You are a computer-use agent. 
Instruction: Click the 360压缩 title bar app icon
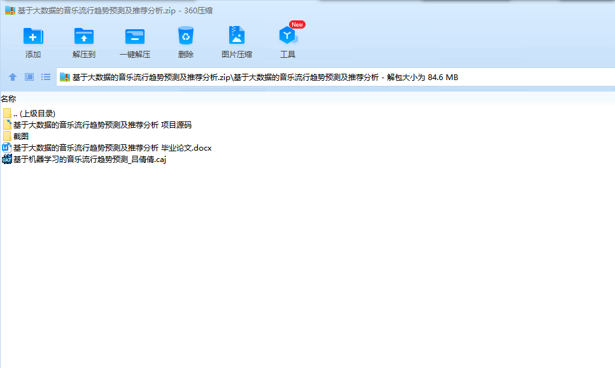10,11
